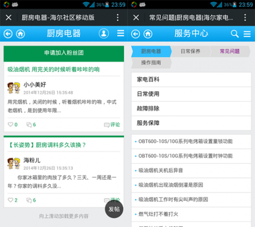Image resolution: width=255 pixels, height=227 pixels.
Task: Tap the back arrow in 厨房电器 header
Action: (x=8, y=34)
